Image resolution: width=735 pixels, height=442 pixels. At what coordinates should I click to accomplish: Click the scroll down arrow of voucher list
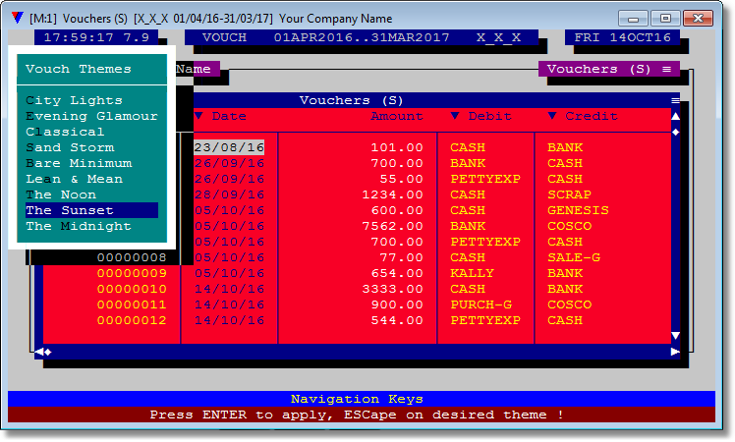675,336
